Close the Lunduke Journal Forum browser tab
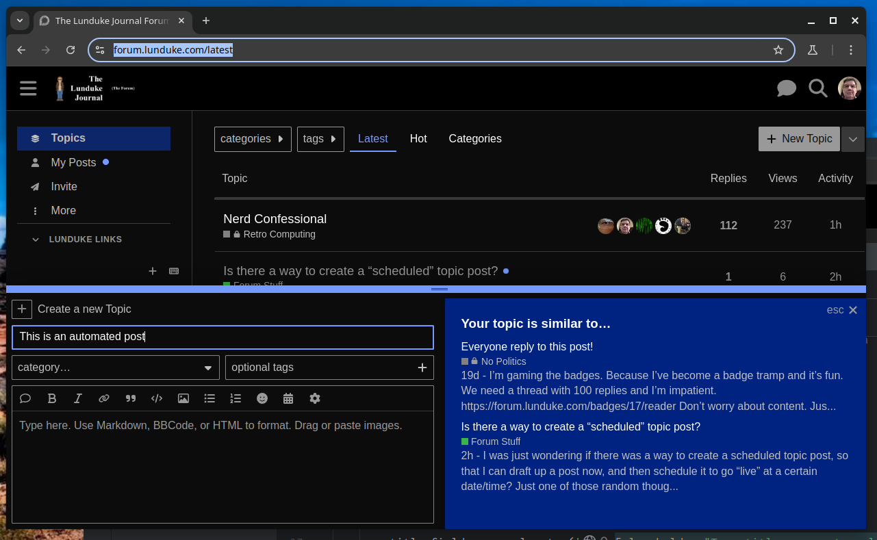The width and height of the screenshot is (877, 540). 181,21
